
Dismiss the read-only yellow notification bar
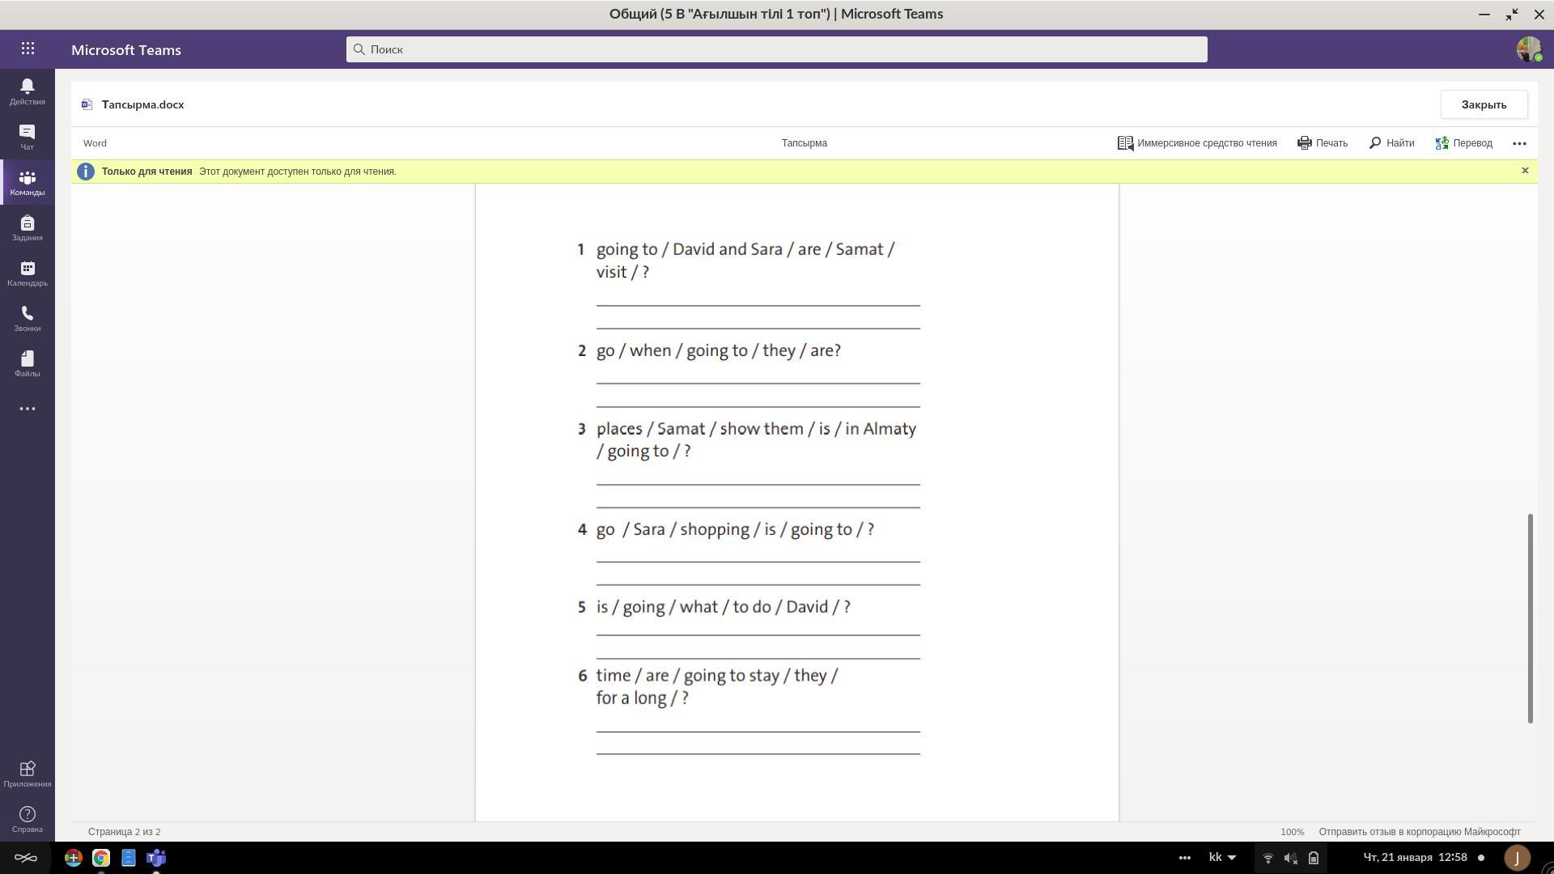1525,171
